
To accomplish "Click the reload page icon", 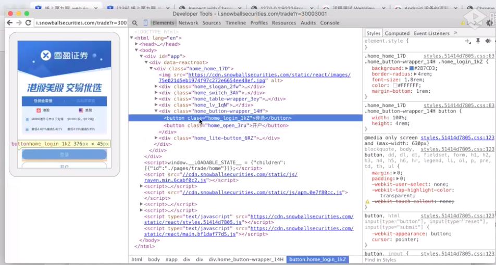I will pyautogui.click(x=28, y=23).
